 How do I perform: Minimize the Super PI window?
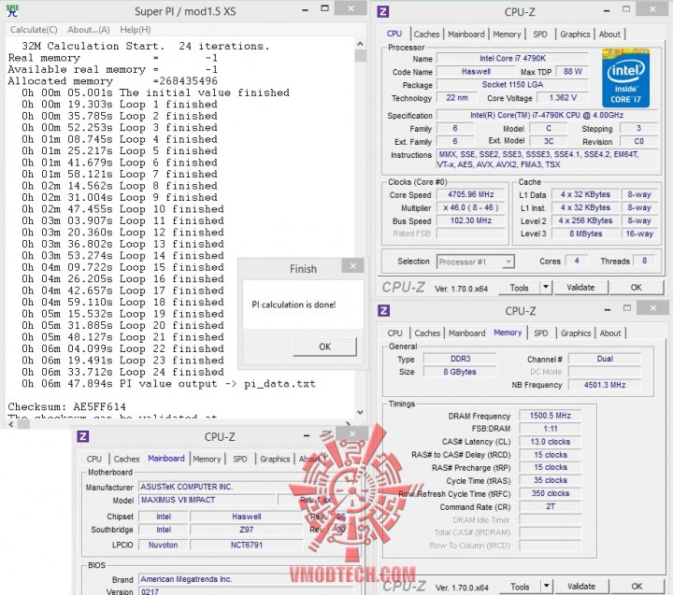[305, 9]
